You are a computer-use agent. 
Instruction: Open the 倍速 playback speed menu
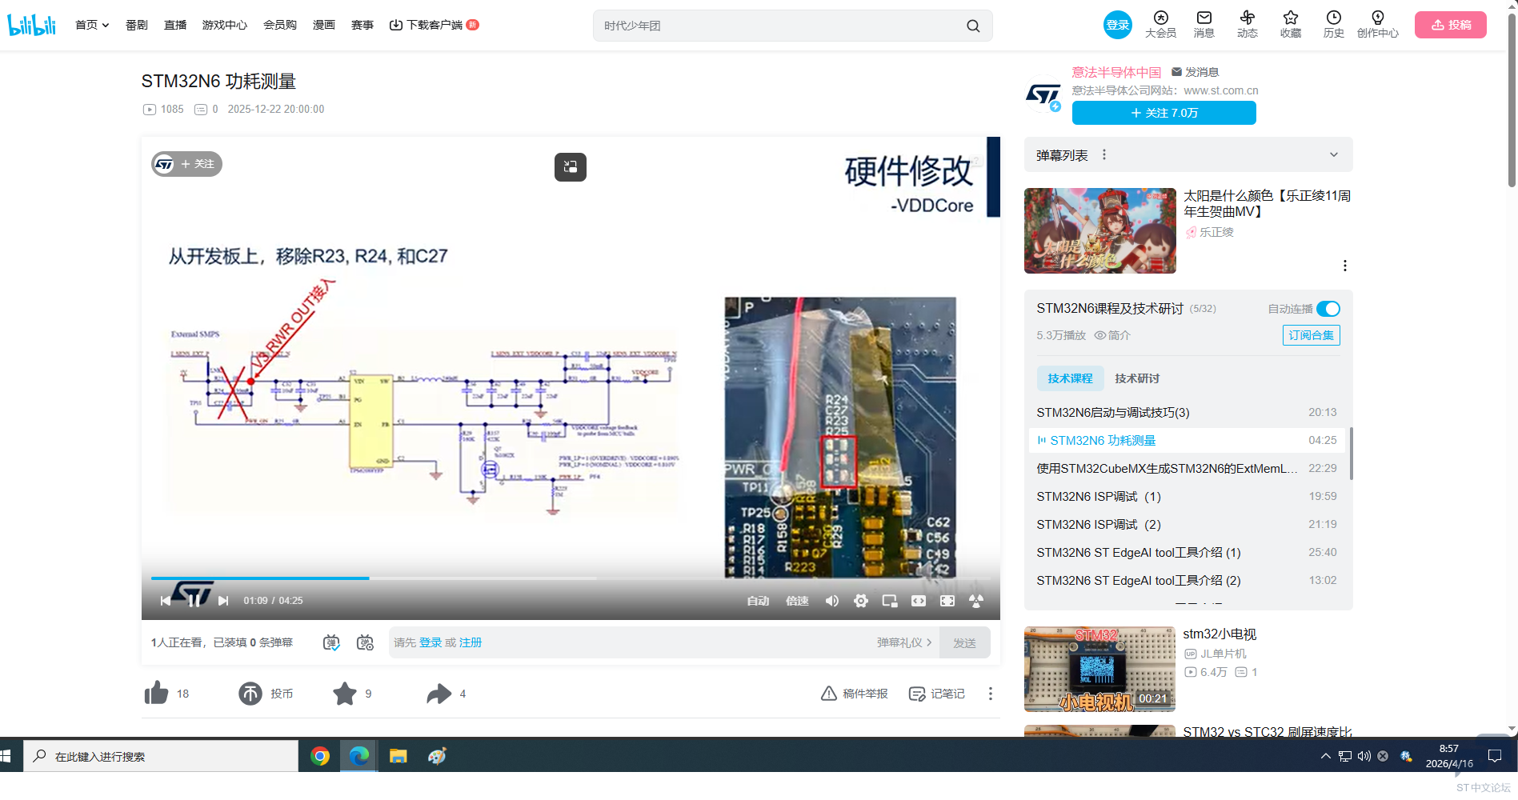coord(797,601)
